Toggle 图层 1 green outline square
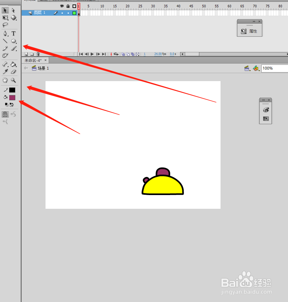Viewport: 288px width, 302px height. click(74, 13)
